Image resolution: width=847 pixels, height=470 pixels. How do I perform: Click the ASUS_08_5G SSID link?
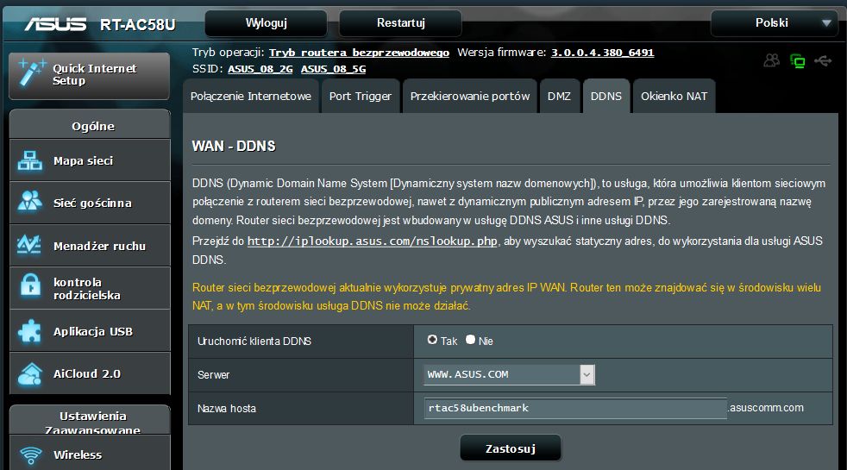[333, 69]
